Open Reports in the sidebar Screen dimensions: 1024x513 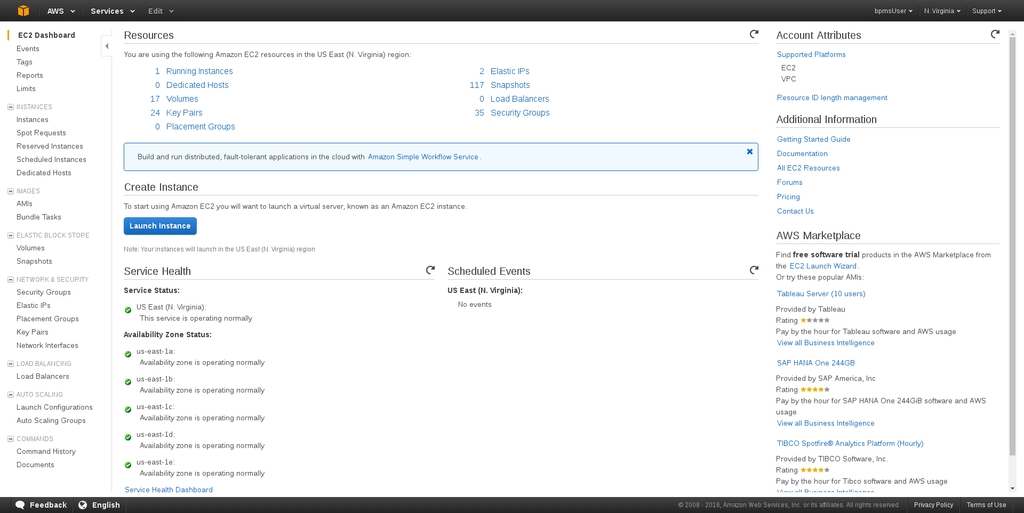[x=30, y=75]
